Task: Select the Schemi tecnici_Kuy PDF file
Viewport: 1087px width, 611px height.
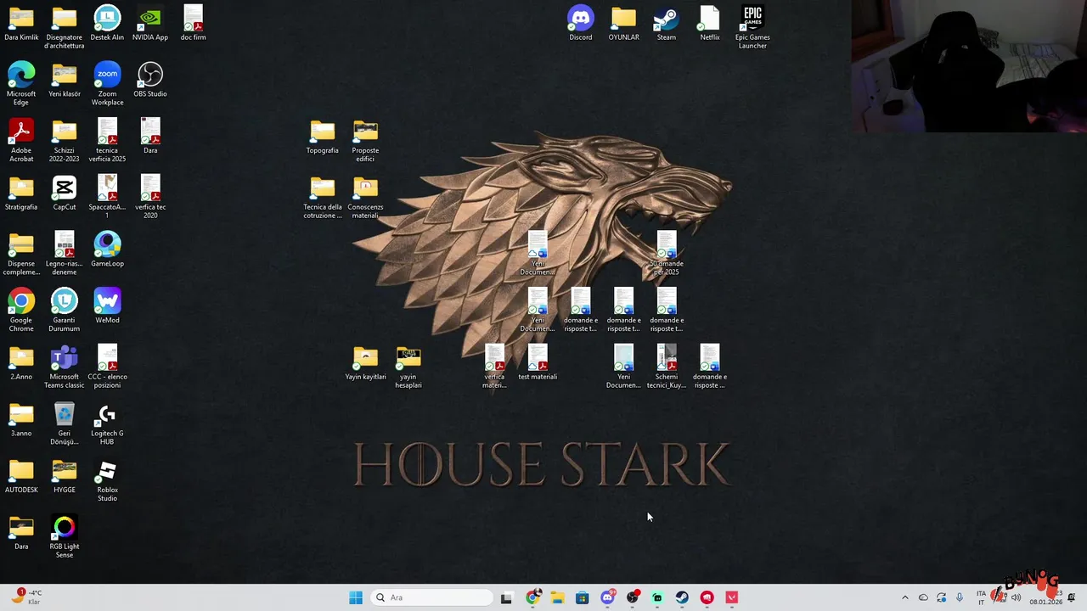Action: coord(667,367)
